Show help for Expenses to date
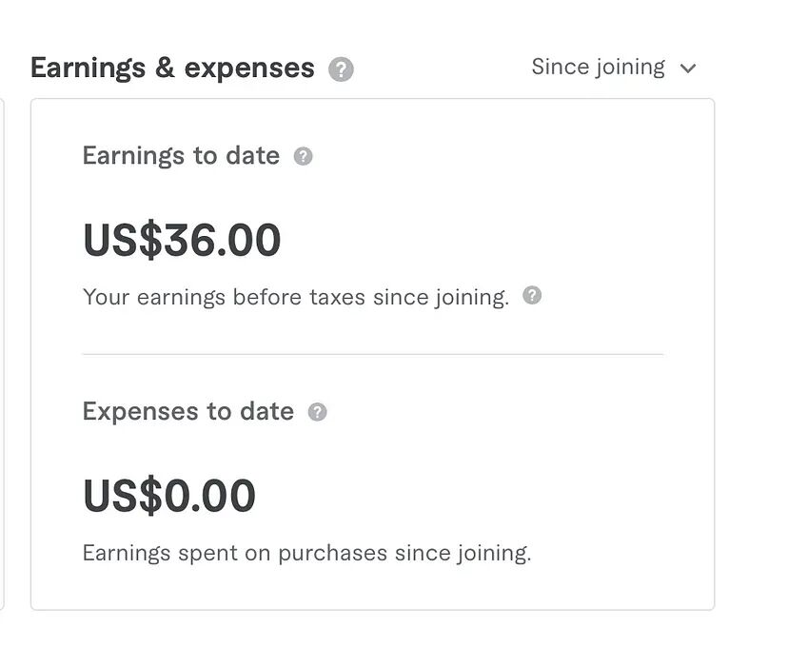This screenshot has width=788, height=647. [317, 412]
